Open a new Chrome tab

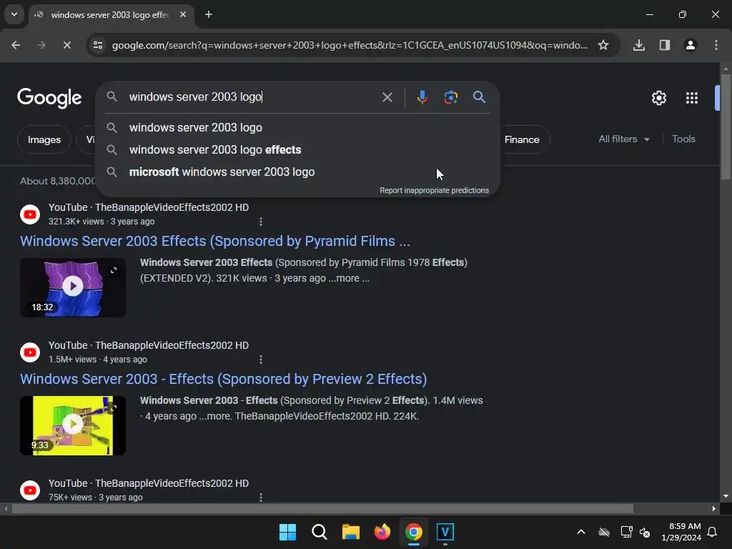pyautogui.click(x=208, y=14)
